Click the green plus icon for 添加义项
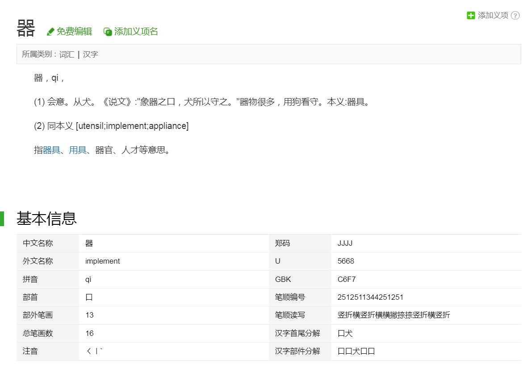Viewport: 527px width, 368px height. coord(471,16)
